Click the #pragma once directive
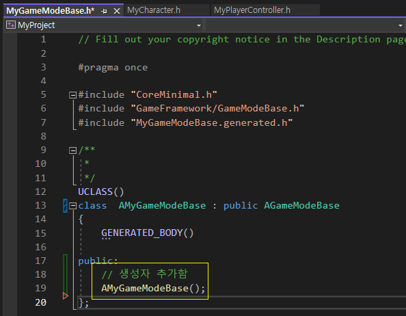This screenshot has width=406, height=316. tap(113, 68)
